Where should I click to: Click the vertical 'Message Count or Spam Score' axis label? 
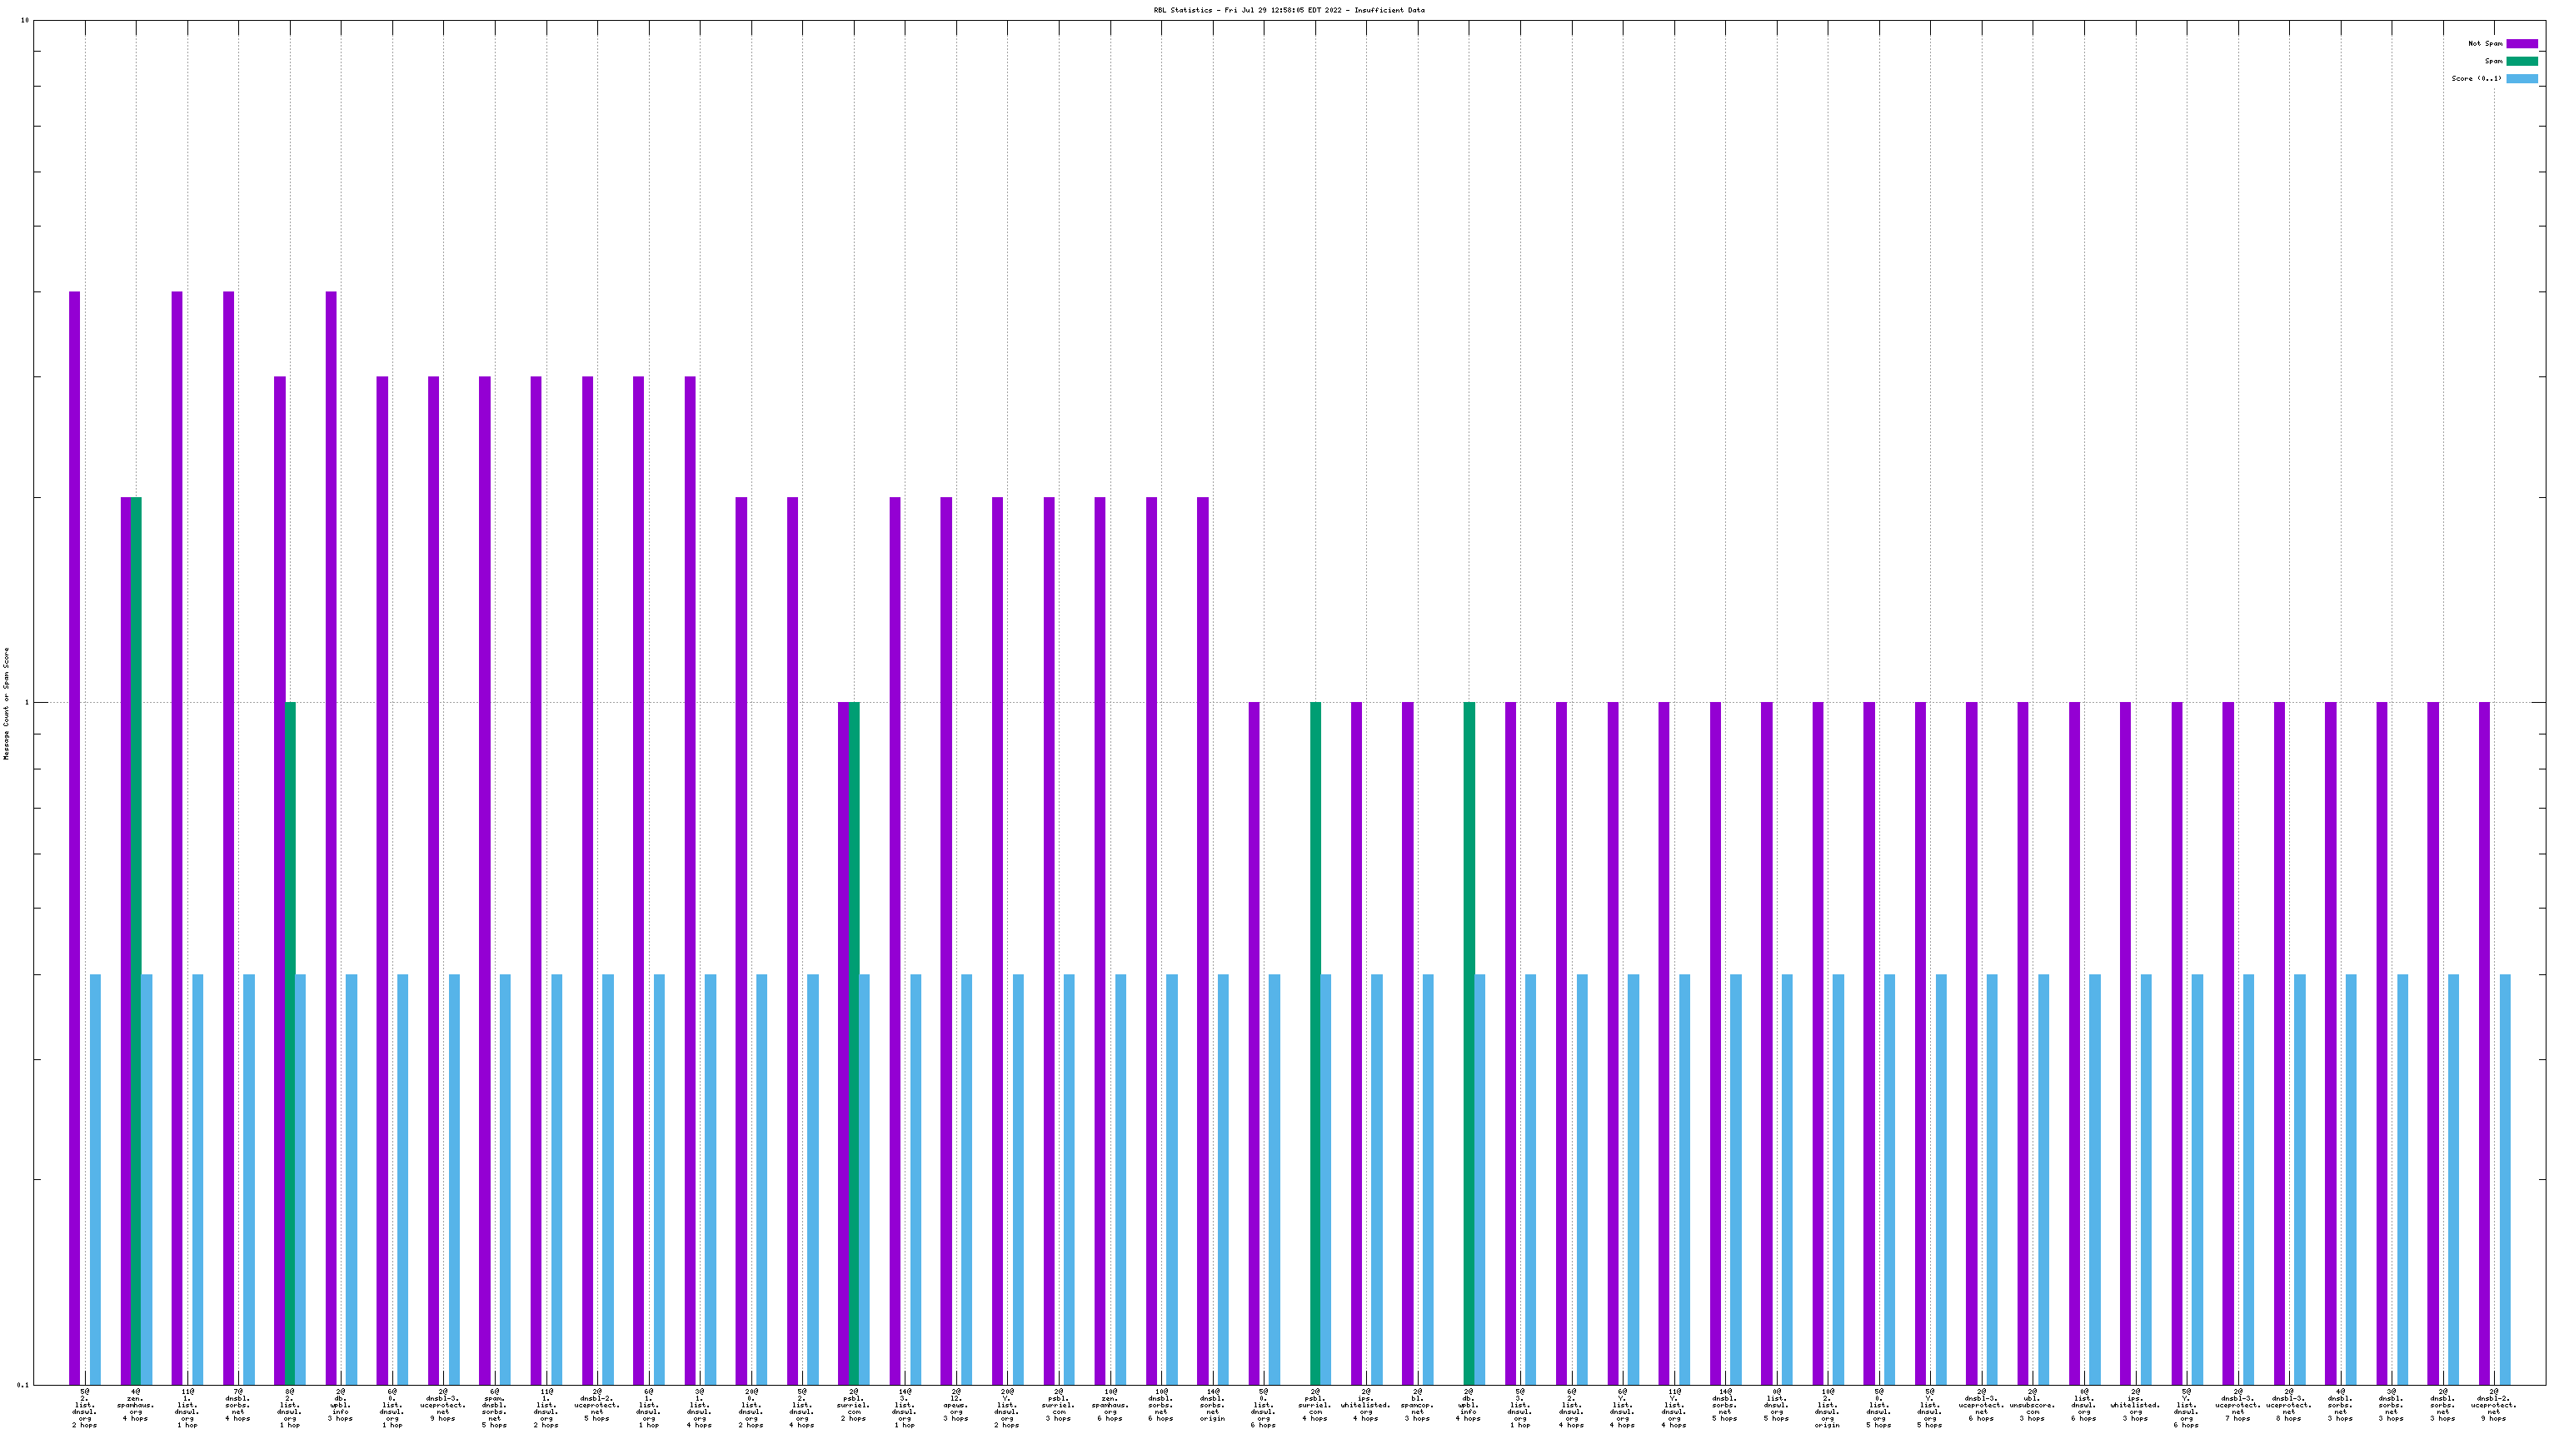[x=6, y=703]
